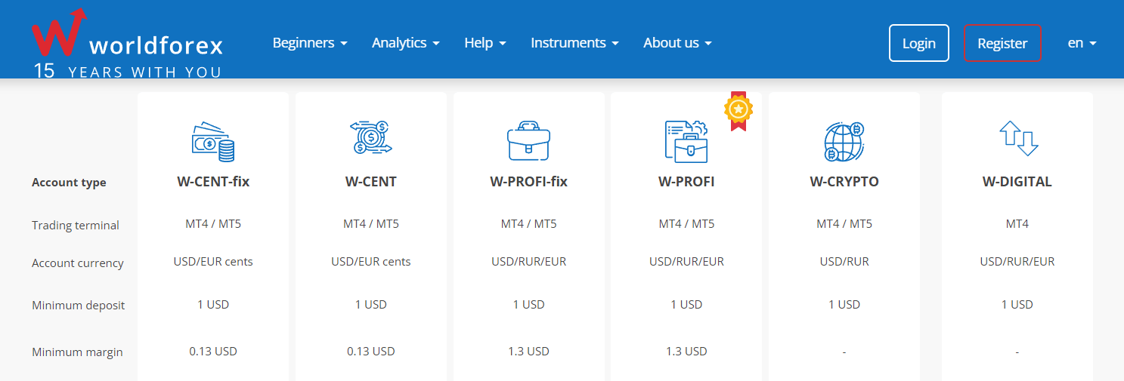Click MT4 / MT5 under W-CENT-fix
Viewport: 1124px width, 381px height.
pos(213,224)
